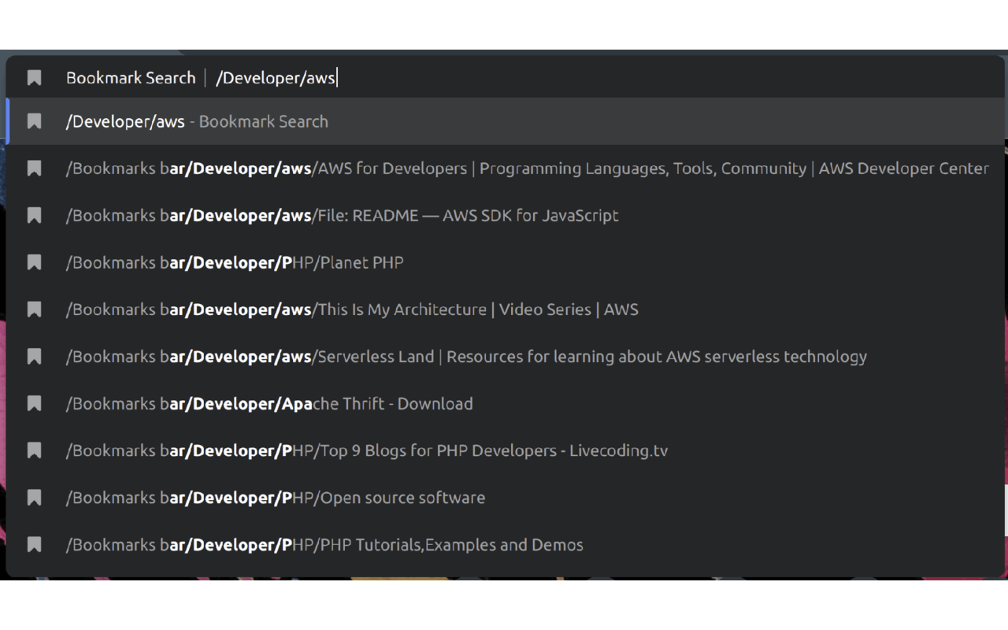
Task: Click bookmark icon beside Open source software
Action: click(34, 498)
